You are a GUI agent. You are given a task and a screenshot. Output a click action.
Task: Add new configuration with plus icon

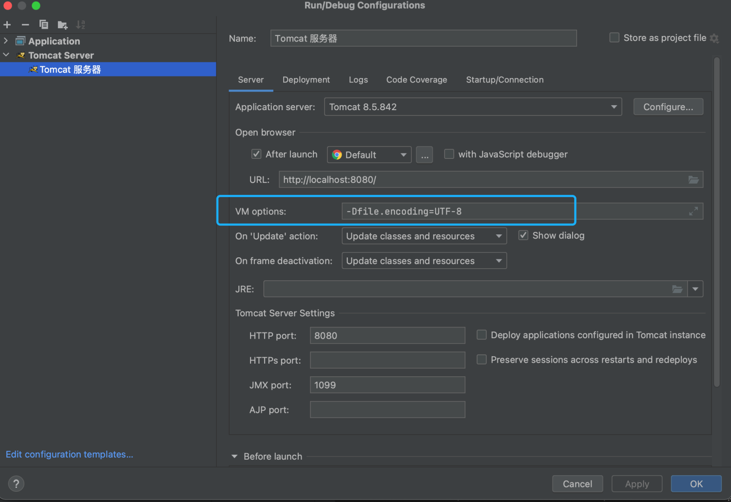(7, 24)
